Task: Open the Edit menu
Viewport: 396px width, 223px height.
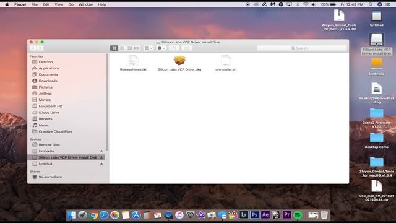Action: tap(46, 4)
